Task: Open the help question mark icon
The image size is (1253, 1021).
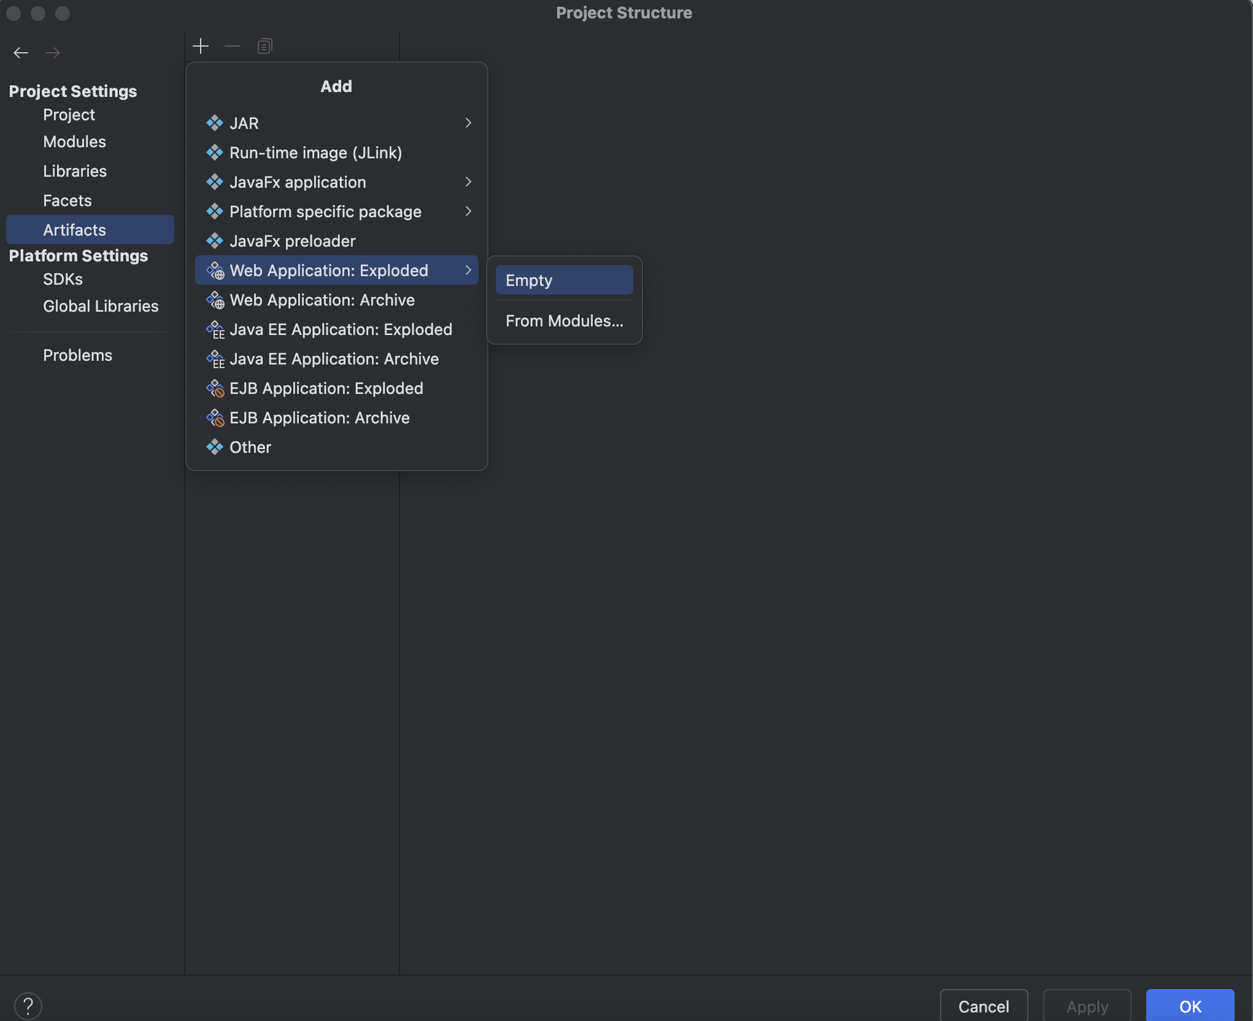Action: [x=28, y=1006]
